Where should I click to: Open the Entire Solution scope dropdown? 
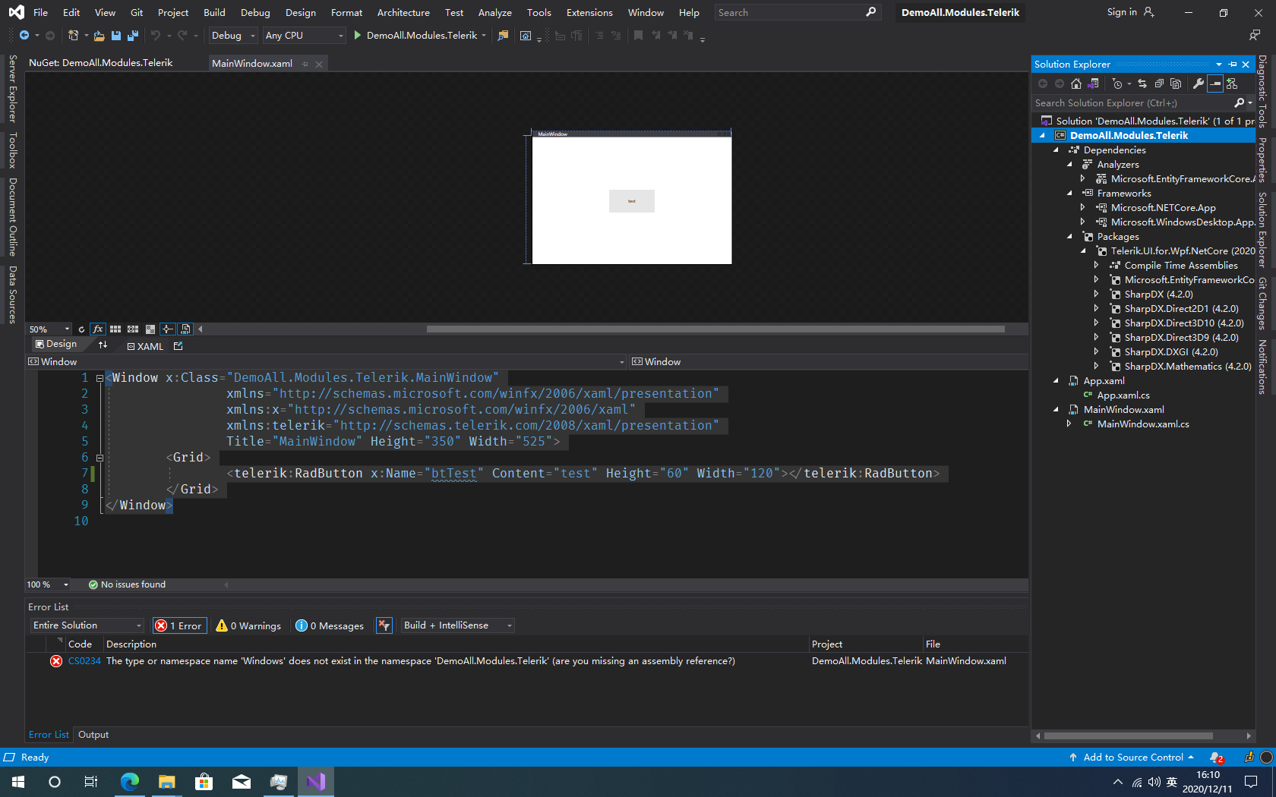coord(87,625)
